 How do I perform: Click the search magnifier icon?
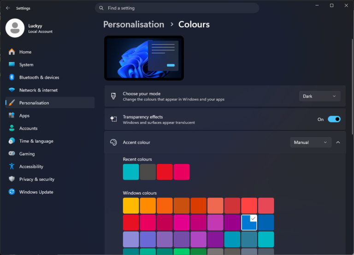click(x=101, y=8)
